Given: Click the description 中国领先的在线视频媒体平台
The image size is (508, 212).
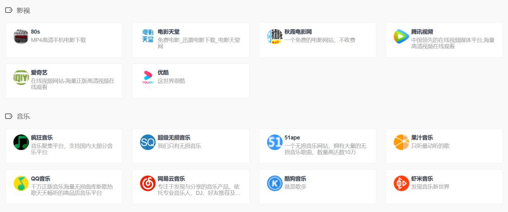Looking at the screenshot, I should point(453,43).
